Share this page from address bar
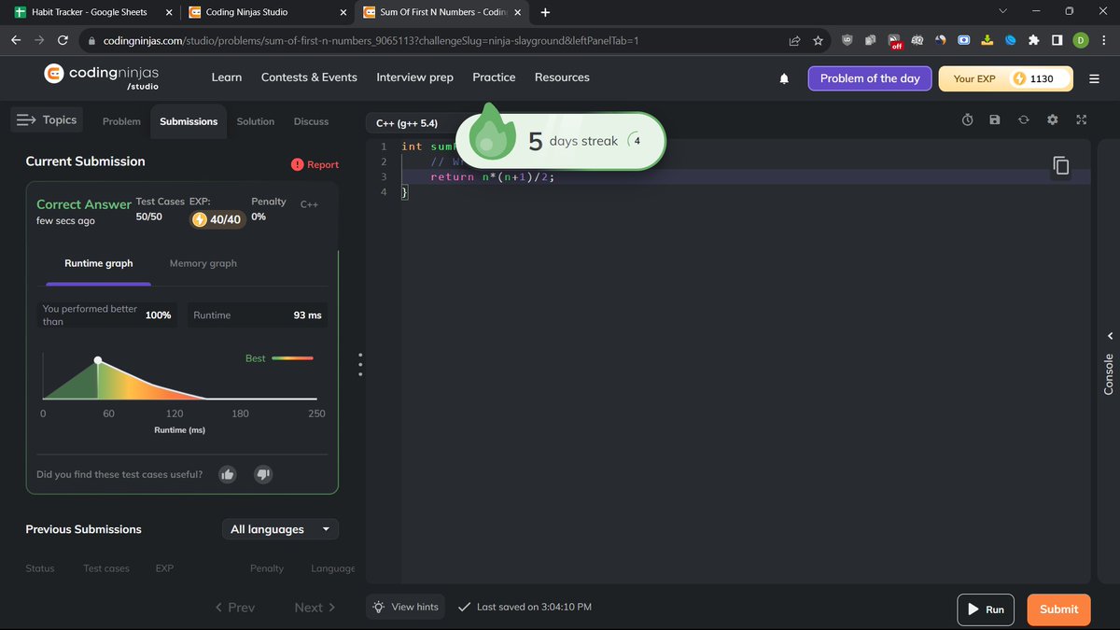Image resolution: width=1120 pixels, height=630 pixels. pyautogui.click(x=794, y=41)
